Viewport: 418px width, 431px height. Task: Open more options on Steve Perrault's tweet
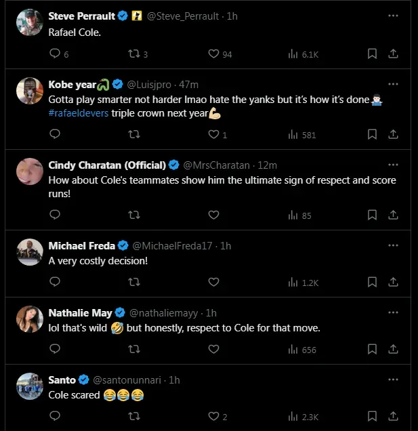(x=393, y=16)
